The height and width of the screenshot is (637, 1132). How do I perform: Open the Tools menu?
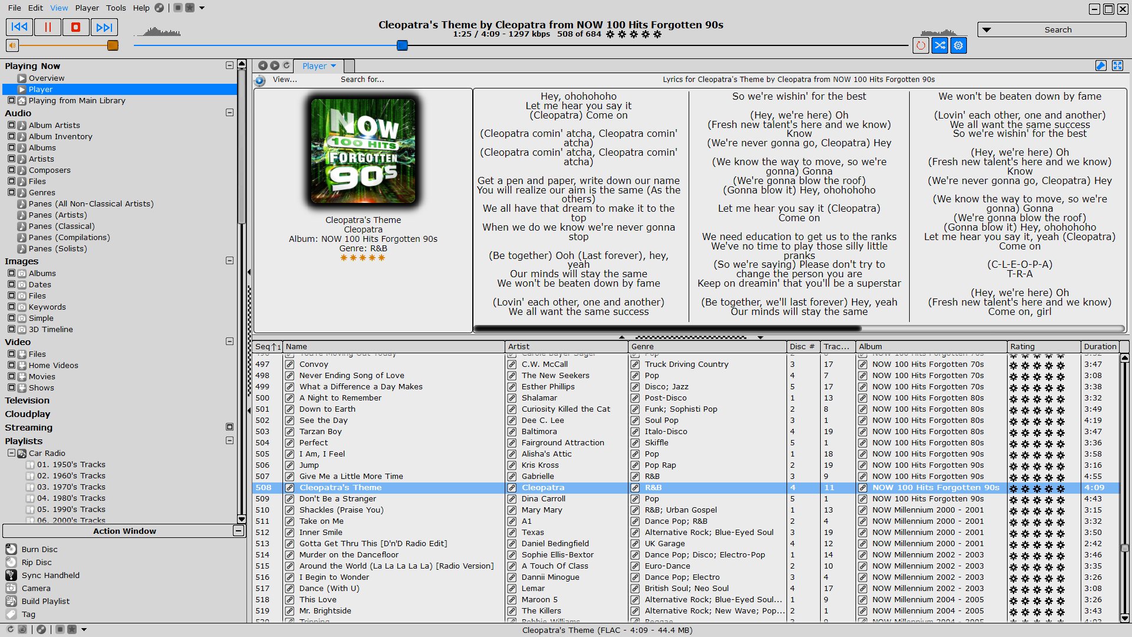pos(116,8)
